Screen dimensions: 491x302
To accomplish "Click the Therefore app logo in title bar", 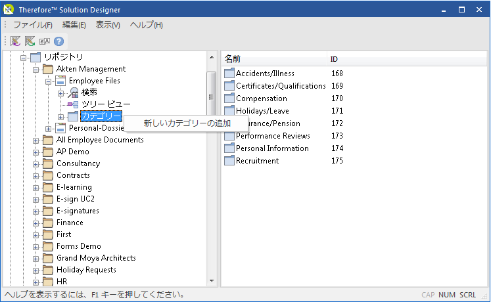I will pyautogui.click(x=9, y=9).
